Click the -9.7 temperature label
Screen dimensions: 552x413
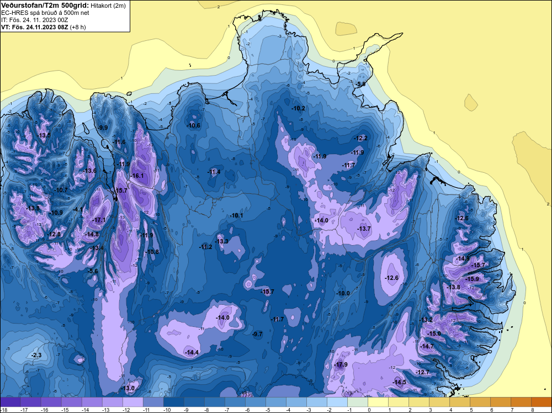pyautogui.click(x=258, y=334)
